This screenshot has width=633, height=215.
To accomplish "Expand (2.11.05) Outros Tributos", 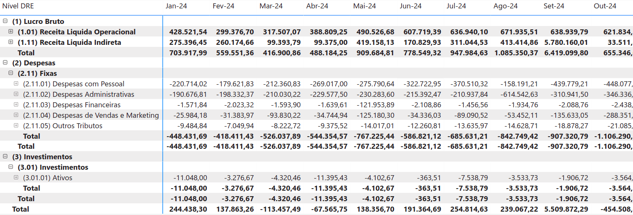I will point(16,126).
